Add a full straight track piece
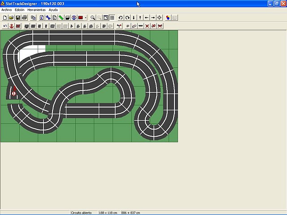 (33, 26)
